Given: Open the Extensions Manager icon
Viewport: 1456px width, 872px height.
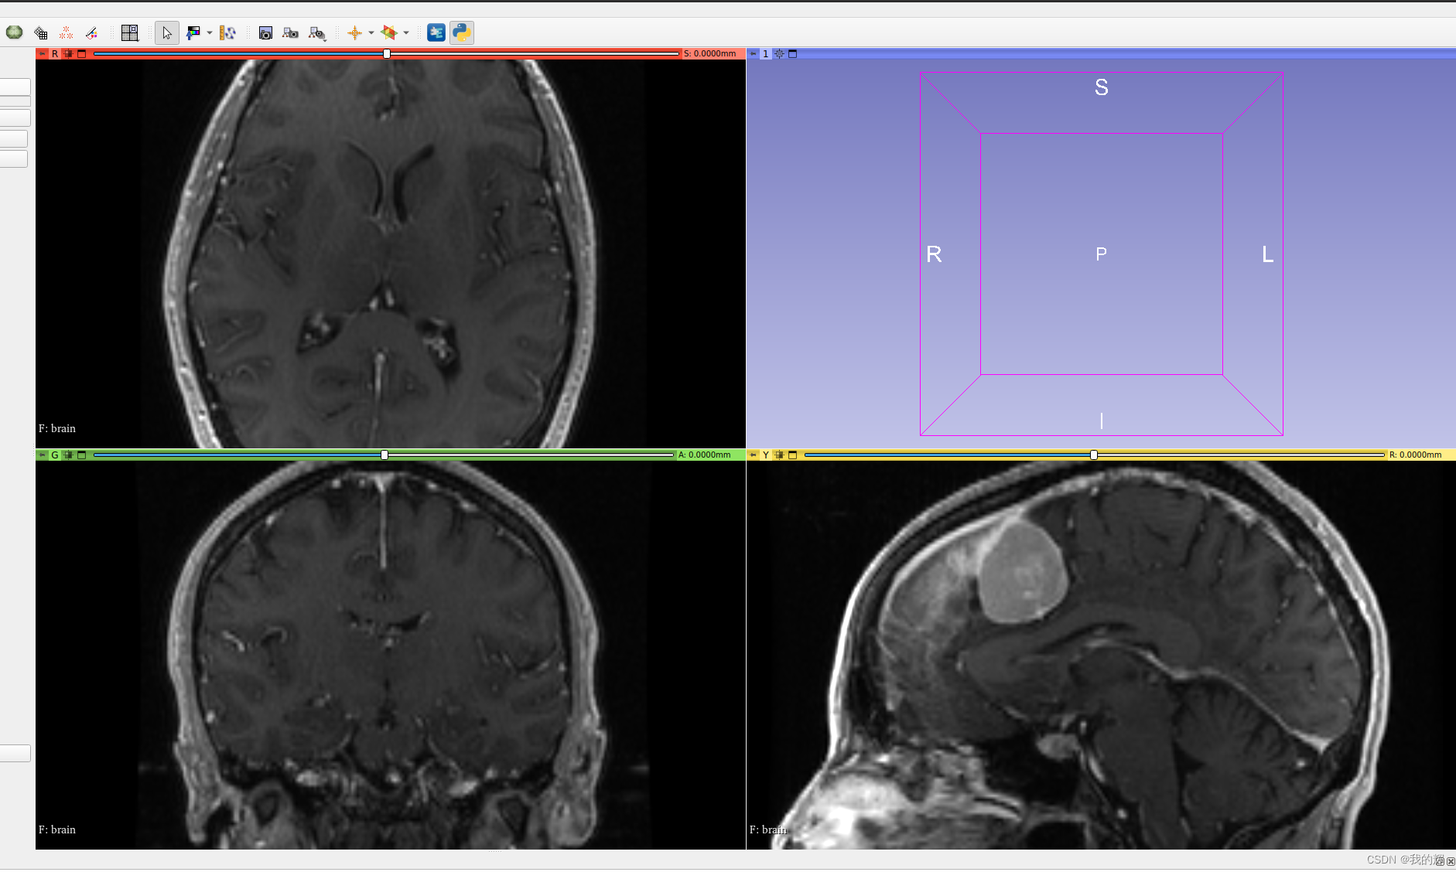Looking at the screenshot, I should pyautogui.click(x=436, y=32).
